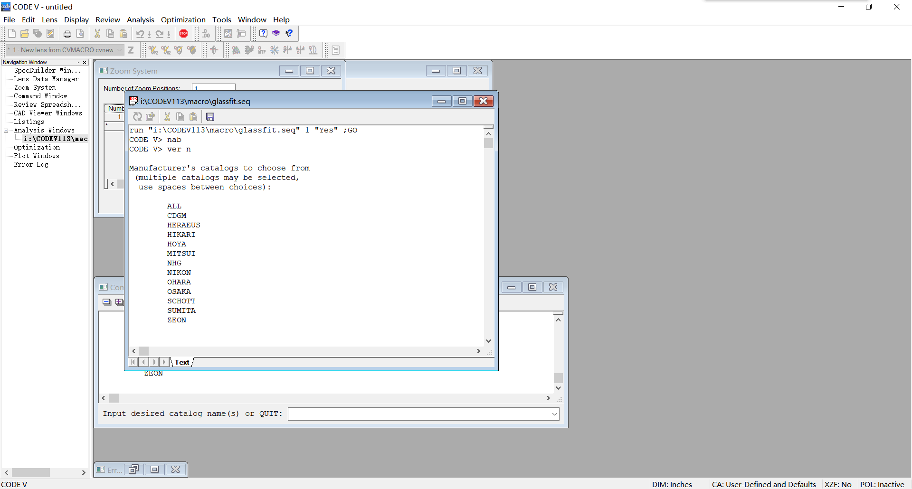
Task: Select Command Window in navigation tree
Action: coord(40,96)
